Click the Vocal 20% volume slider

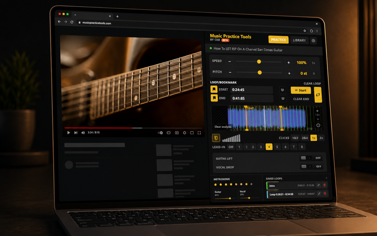[249, 198]
